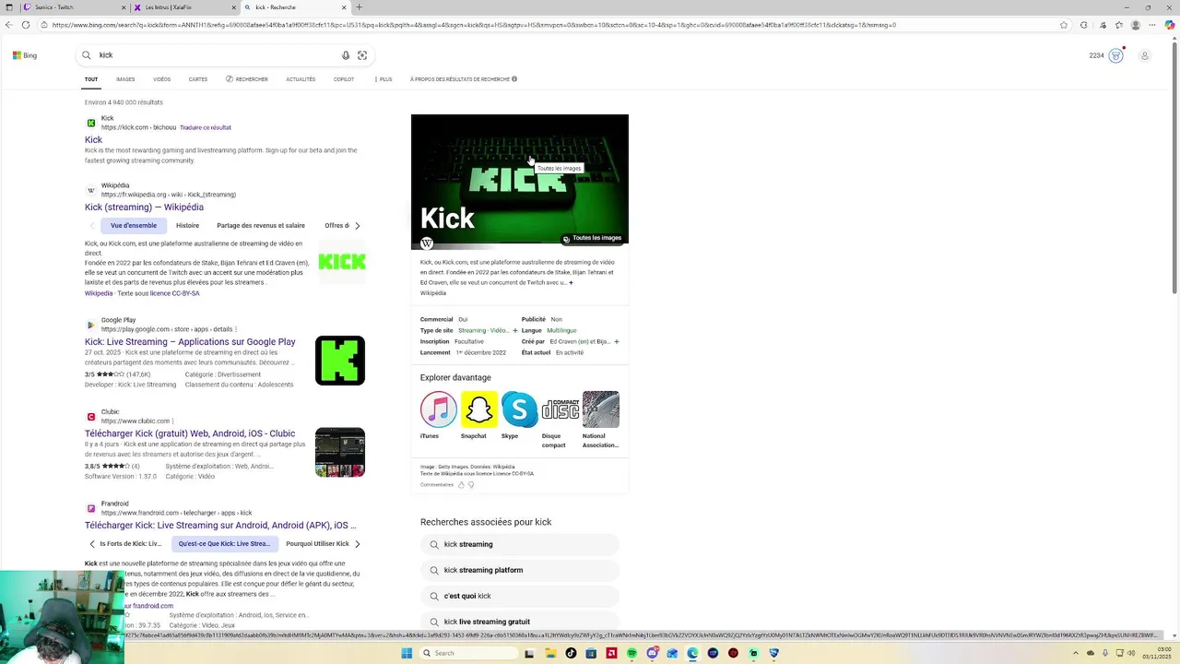Viewport: 1180px width, 664px height.
Task: Add page to favorites star icon
Action: [1064, 25]
